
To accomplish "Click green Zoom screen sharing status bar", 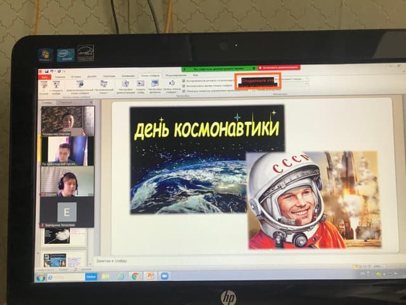I will pos(219,69).
